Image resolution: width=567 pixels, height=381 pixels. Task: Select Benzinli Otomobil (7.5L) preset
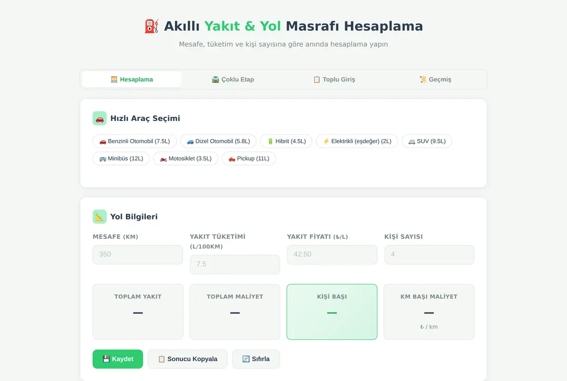[x=135, y=141]
